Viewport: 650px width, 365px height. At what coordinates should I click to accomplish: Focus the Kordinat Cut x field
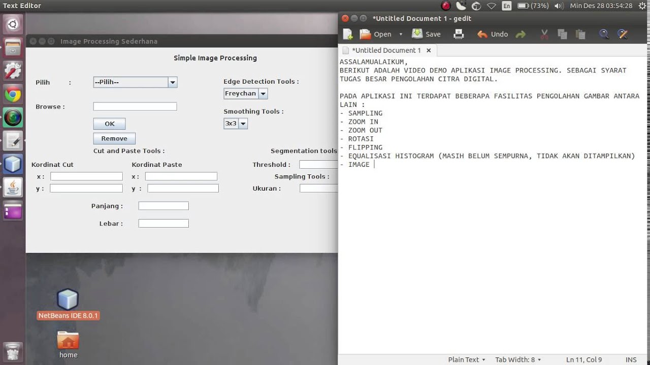pos(86,176)
